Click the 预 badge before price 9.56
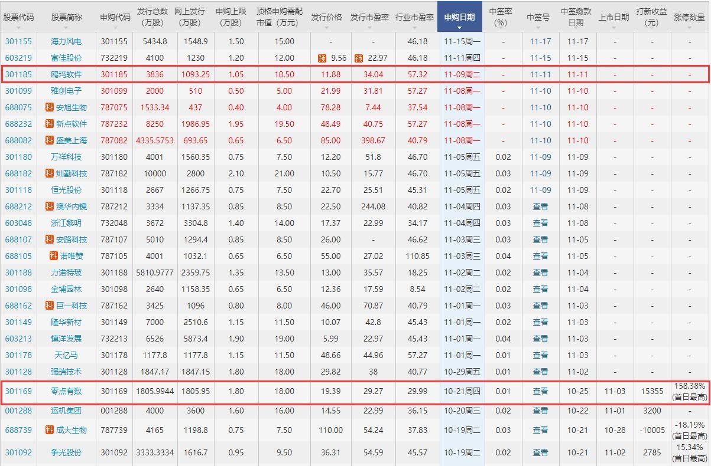The width and height of the screenshot is (711, 466). click(322, 58)
